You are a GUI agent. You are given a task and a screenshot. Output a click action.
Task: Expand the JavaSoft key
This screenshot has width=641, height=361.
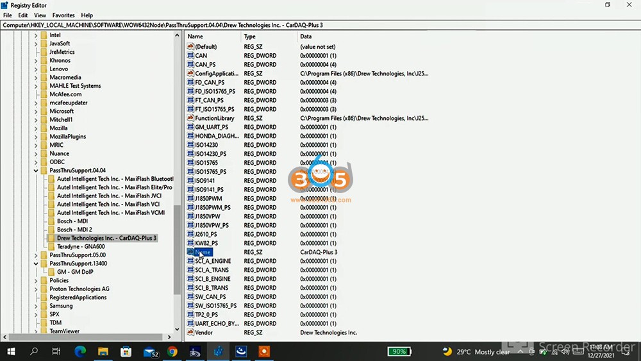click(x=36, y=44)
